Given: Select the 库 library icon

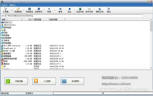Looking at the screenshot, I should click(2, 30).
